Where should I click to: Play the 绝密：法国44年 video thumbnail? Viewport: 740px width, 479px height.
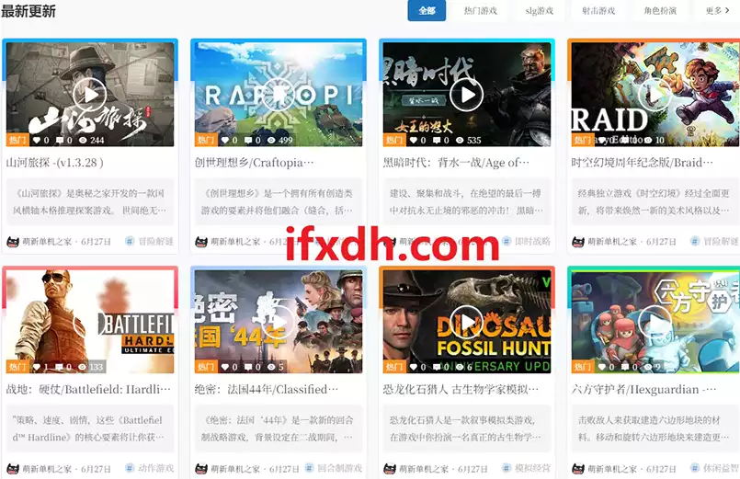pyautogui.click(x=278, y=322)
